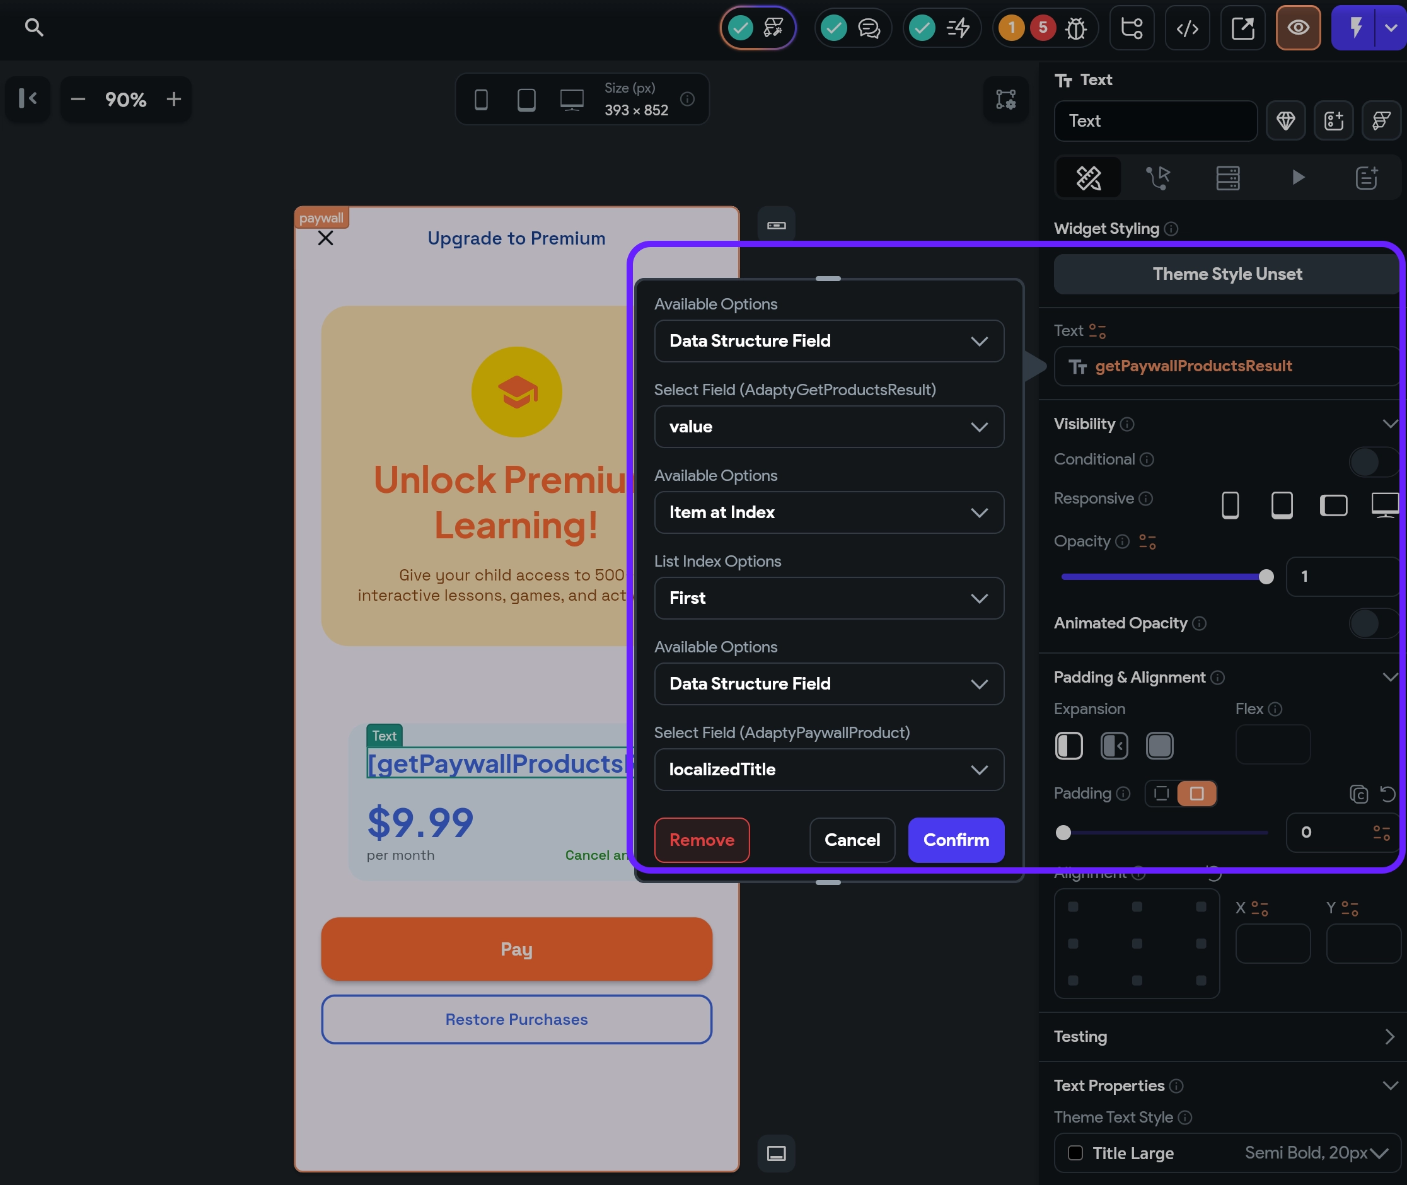Click the Text widget name field
Image resolution: width=1407 pixels, height=1185 pixels.
pyautogui.click(x=1155, y=121)
